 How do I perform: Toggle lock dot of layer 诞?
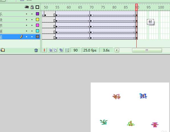[x=32, y=31]
